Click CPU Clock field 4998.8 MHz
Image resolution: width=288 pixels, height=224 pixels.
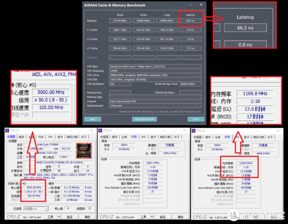coord(155,75)
